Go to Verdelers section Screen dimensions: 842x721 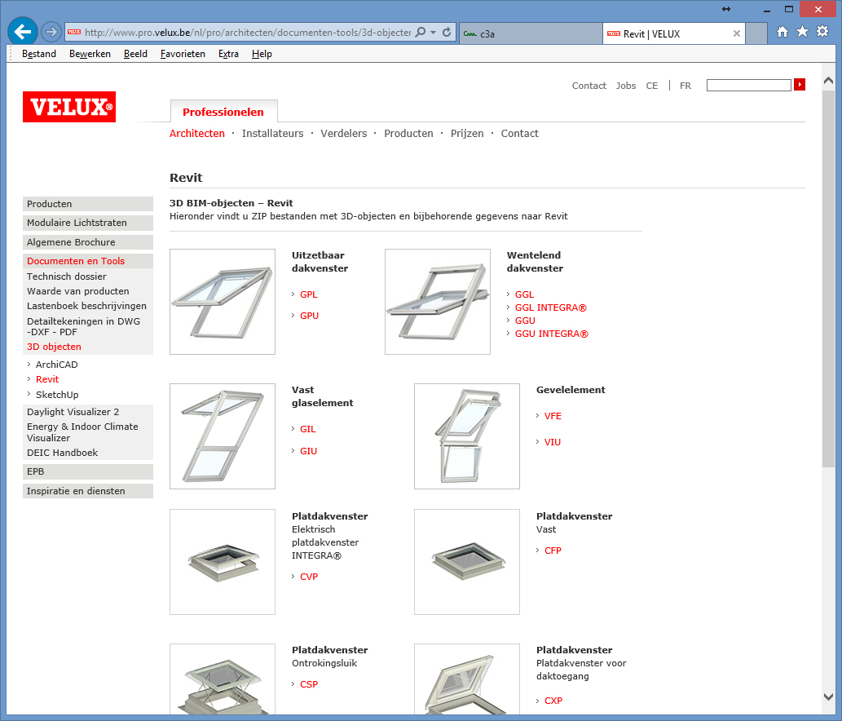pyautogui.click(x=344, y=133)
